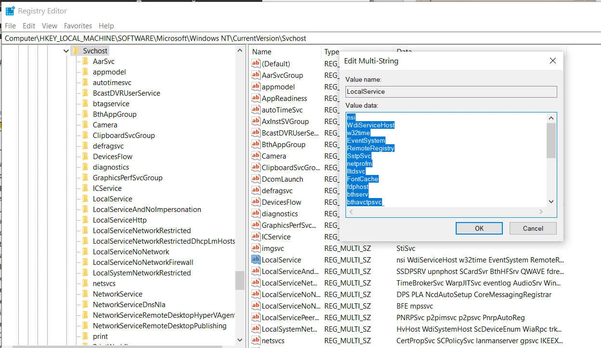Click the autoTimeSvc value icon
The height and width of the screenshot is (348, 601).
(x=256, y=110)
